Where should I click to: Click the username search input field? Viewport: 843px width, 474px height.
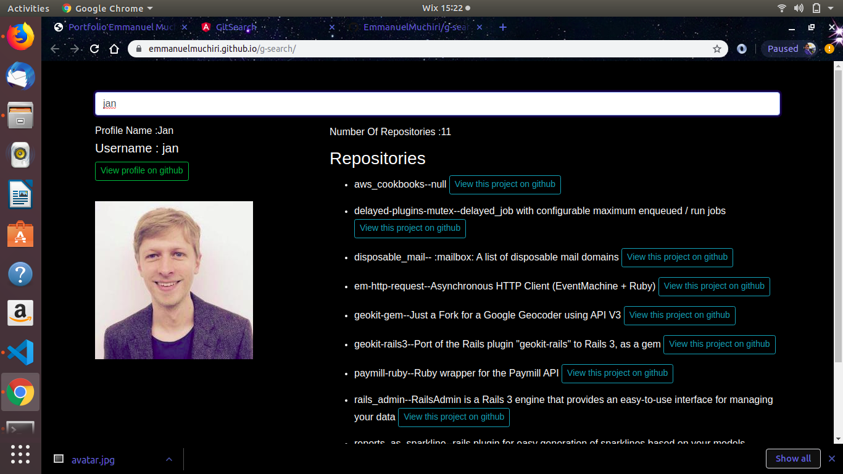[x=437, y=104]
